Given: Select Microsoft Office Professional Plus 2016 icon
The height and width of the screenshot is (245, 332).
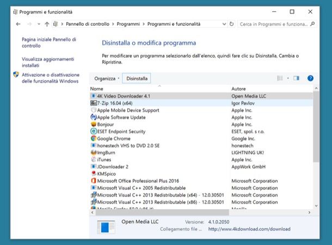Looking at the screenshot, I should pyautogui.click(x=94, y=181).
